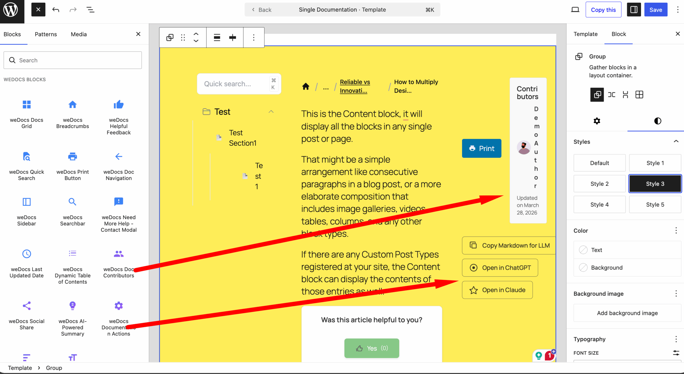Open the device preview view icon
684x374 pixels.
pyautogui.click(x=575, y=10)
